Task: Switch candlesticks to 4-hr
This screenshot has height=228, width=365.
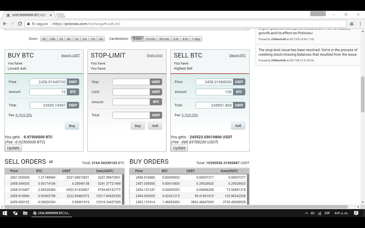Action: [x=186, y=39]
